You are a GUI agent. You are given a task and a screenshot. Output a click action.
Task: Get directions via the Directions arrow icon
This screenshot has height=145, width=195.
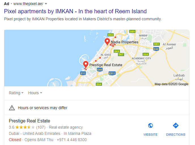point(175,126)
